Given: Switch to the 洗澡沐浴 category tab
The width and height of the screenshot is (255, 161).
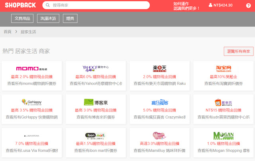Looking at the screenshot, I should (49, 18).
